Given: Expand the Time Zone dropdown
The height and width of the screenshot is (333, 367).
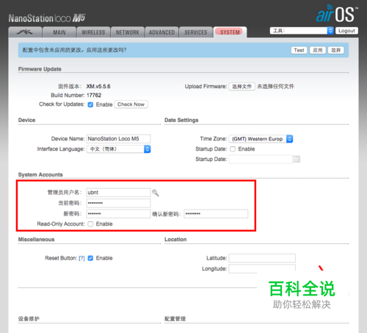Looking at the screenshot, I should (x=261, y=139).
